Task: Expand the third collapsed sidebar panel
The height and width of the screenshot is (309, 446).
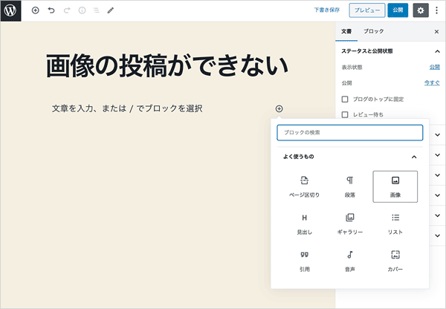Action: (438, 175)
